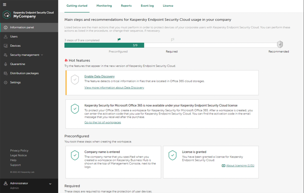Open the Help link
The image size is (304, 193).
coord(13,160)
